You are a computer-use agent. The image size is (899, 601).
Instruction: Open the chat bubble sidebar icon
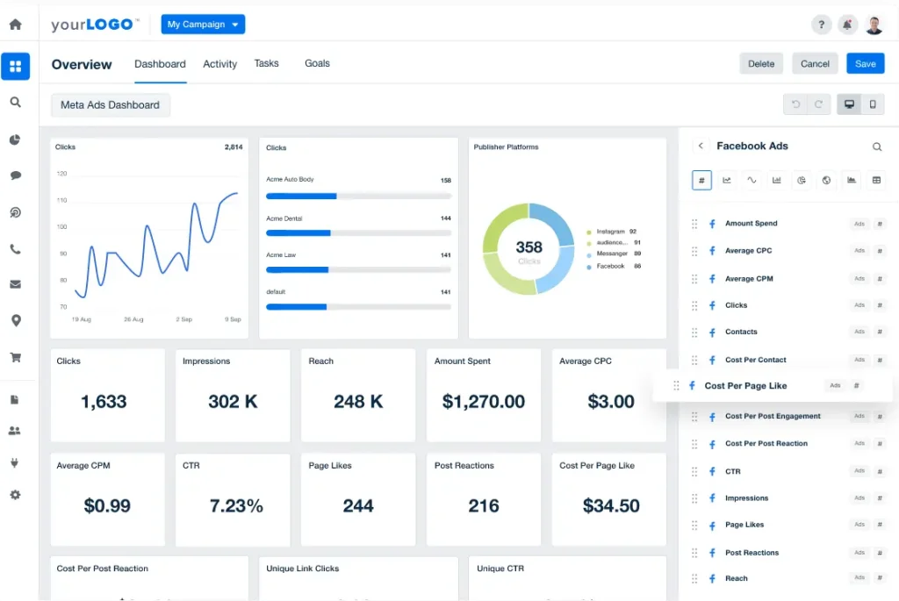[16, 175]
